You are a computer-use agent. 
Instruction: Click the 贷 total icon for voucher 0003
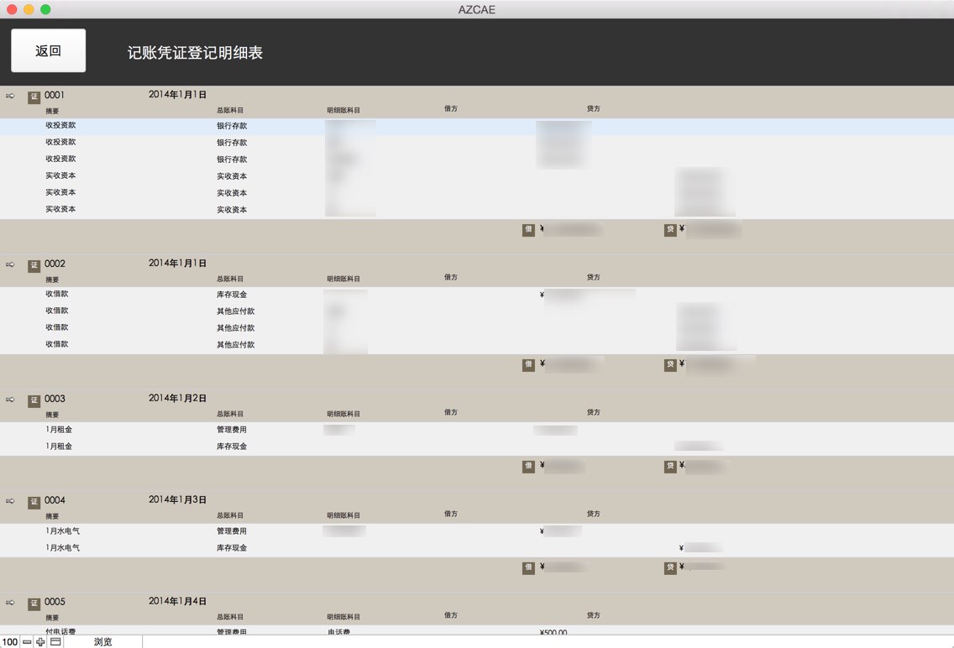[x=670, y=466]
